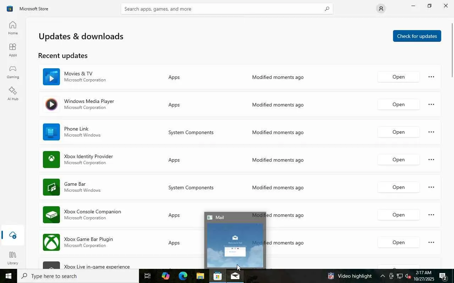The image size is (454, 283).
Task: Open Library in the sidebar
Action: coord(13,258)
